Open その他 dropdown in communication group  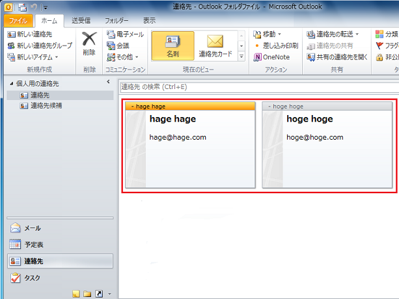pyautogui.click(x=122, y=57)
